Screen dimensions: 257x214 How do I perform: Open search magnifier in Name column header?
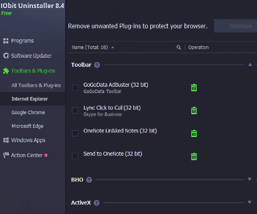coord(179,47)
